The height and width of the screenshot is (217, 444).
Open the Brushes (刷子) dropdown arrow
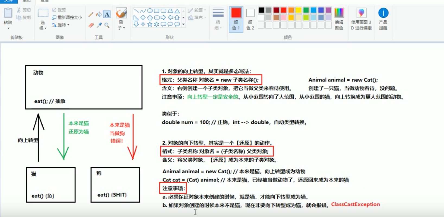tap(124, 28)
